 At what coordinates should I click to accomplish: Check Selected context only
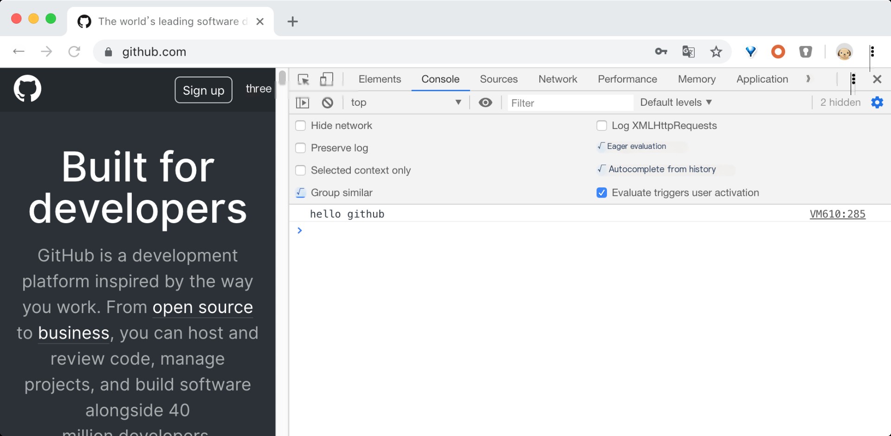coord(301,170)
